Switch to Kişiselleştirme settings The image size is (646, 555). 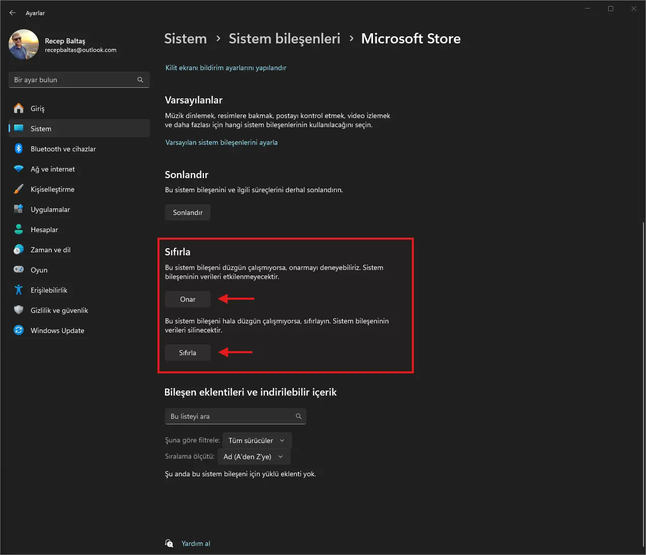pos(79,189)
